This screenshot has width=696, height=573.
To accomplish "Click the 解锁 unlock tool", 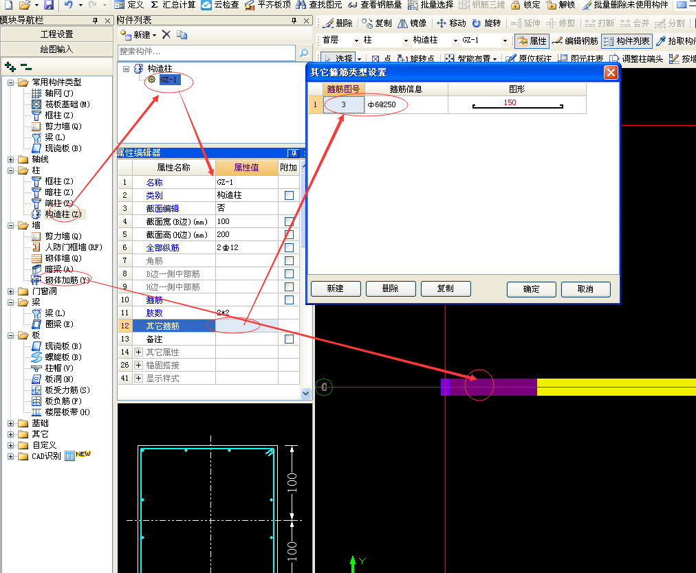I will (x=561, y=5).
